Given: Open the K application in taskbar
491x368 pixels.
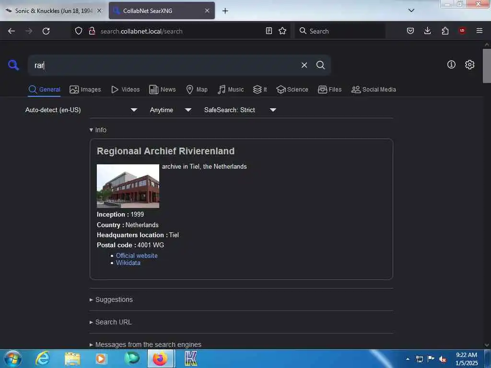Looking at the screenshot, I should pos(191,358).
